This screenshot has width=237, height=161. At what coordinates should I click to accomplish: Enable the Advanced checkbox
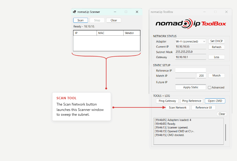click(209, 88)
